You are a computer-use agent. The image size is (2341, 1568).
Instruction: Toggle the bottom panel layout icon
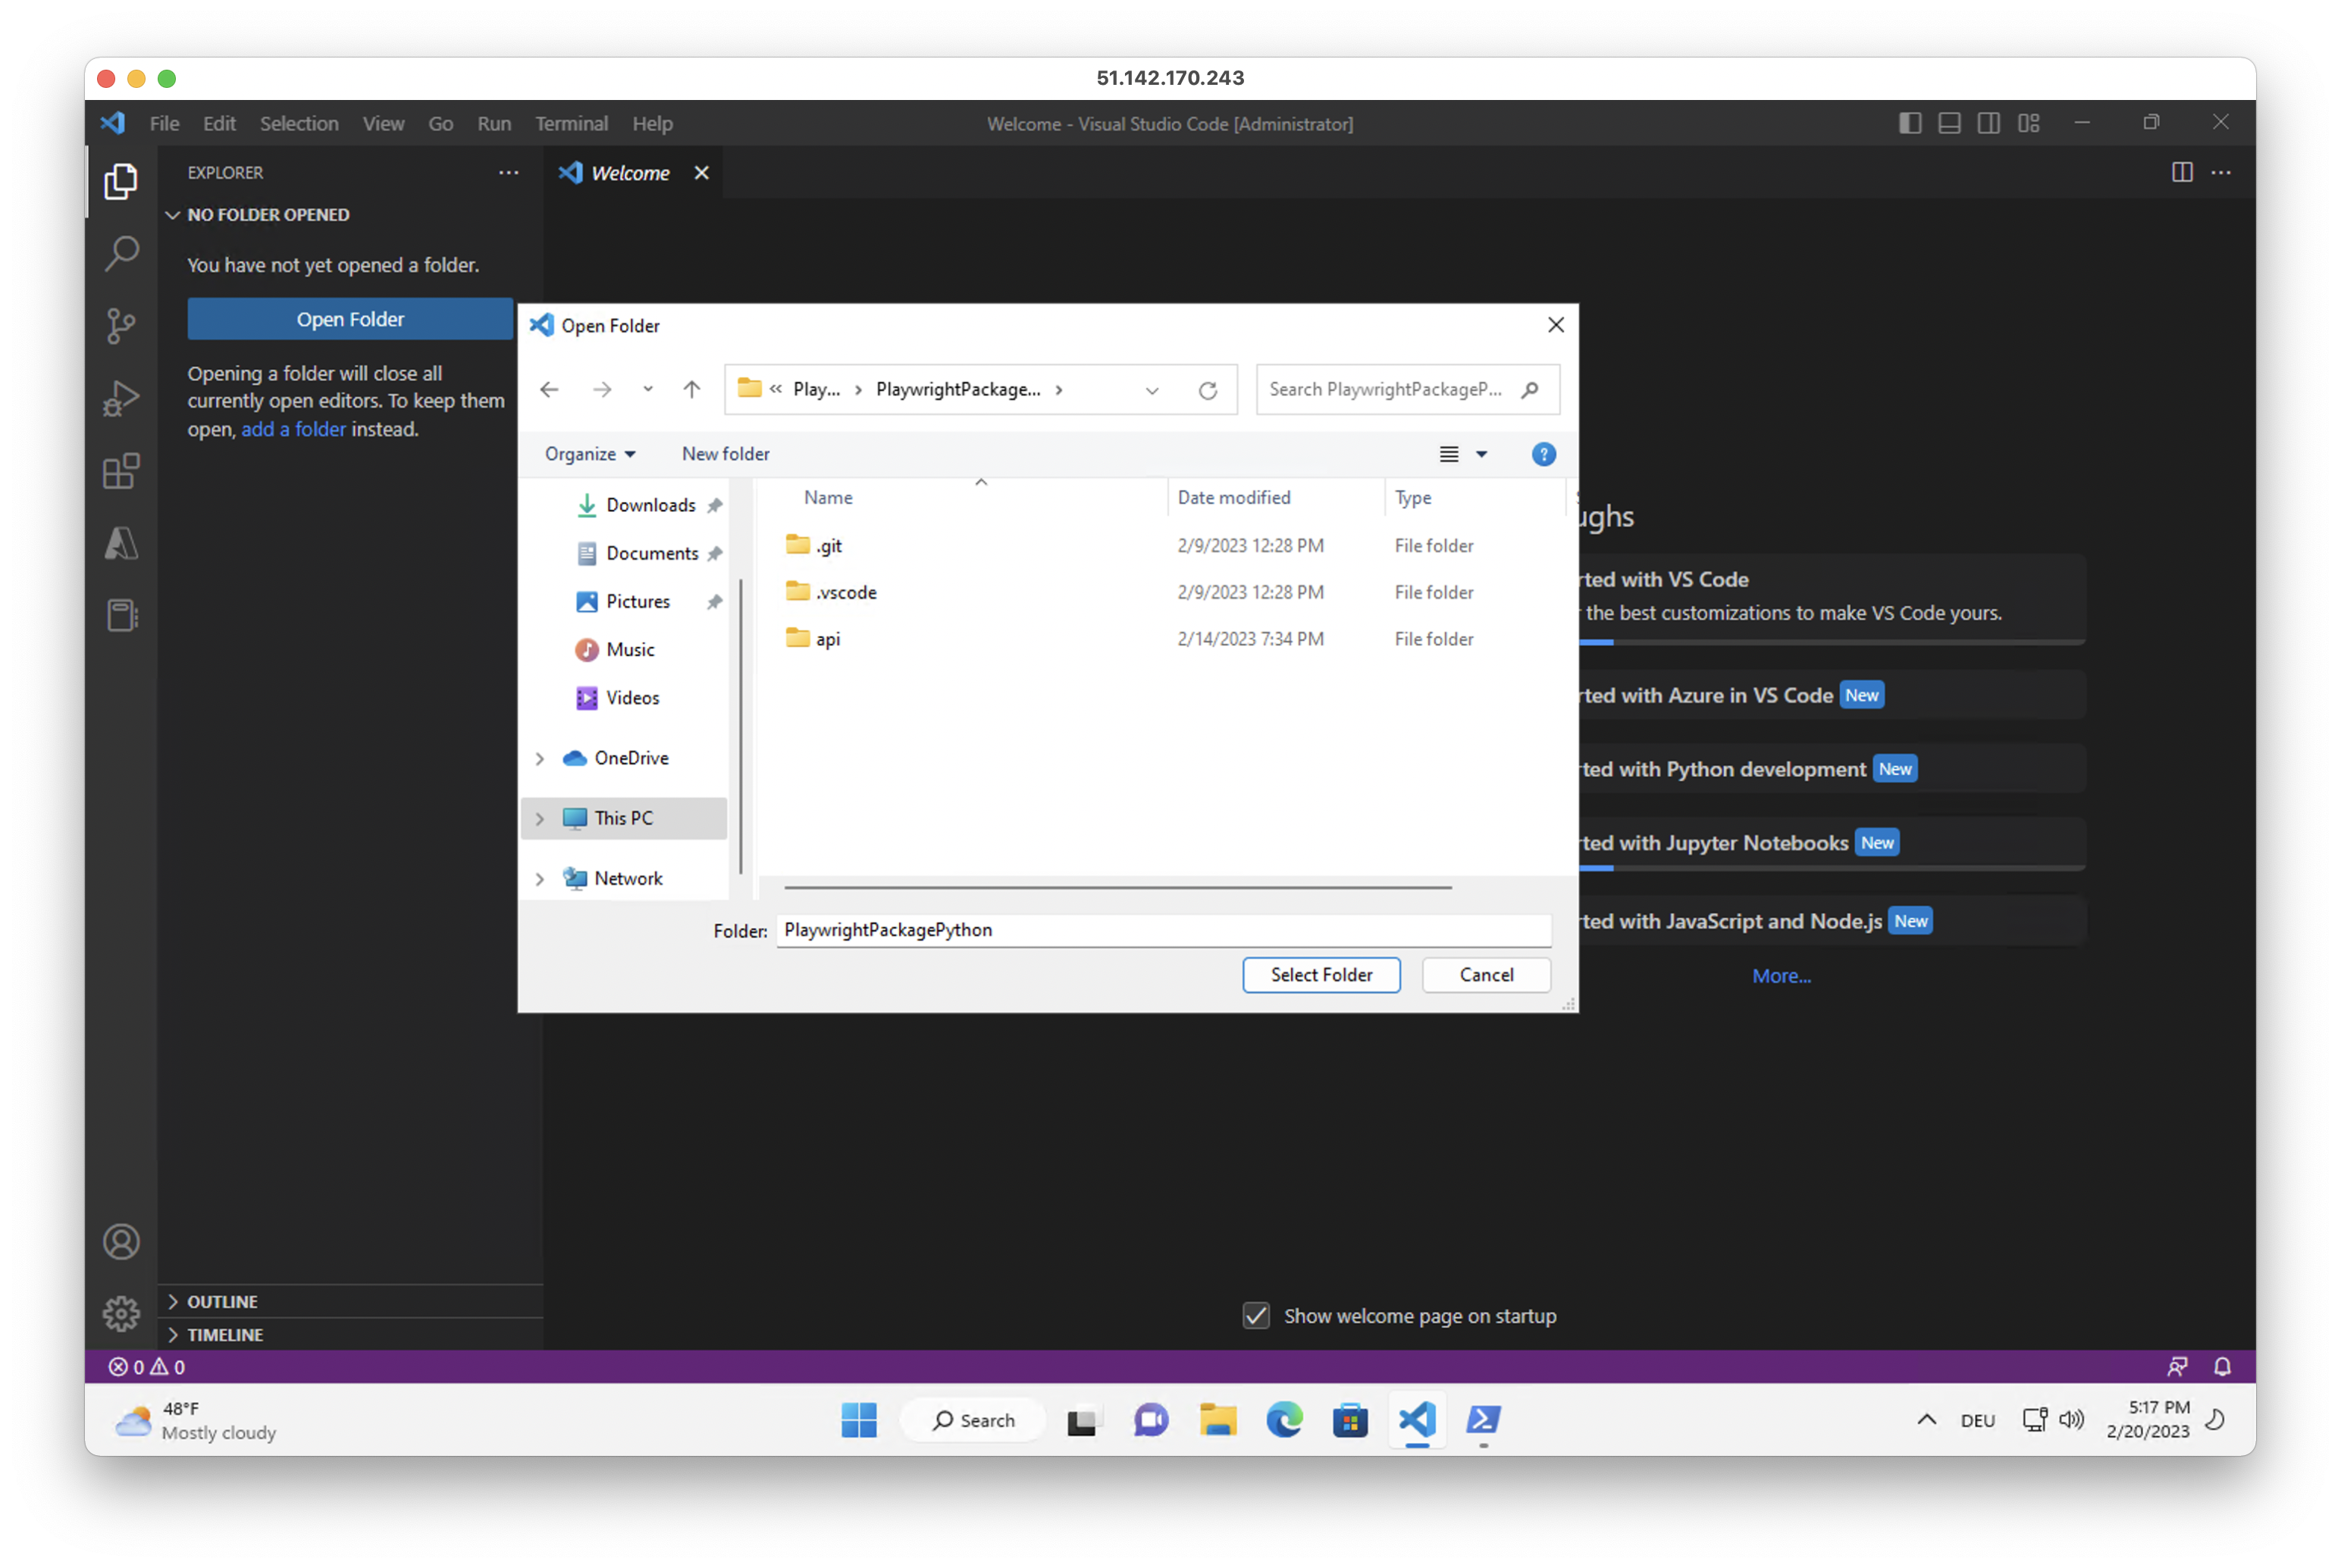pyautogui.click(x=1948, y=123)
